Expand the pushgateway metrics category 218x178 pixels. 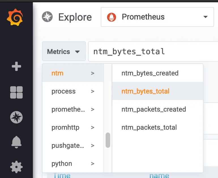tap(73, 146)
